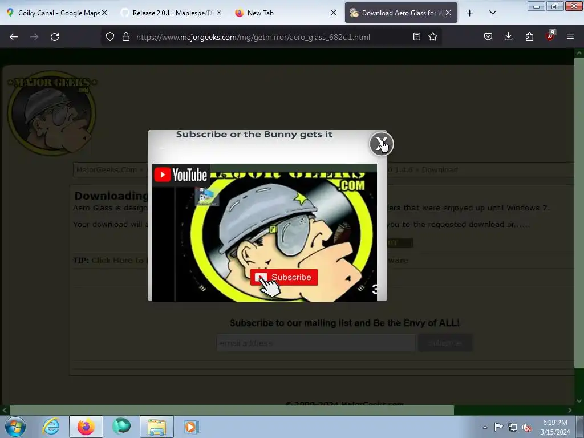
Task: Launch Internet Explorer from taskbar
Action: click(51, 427)
